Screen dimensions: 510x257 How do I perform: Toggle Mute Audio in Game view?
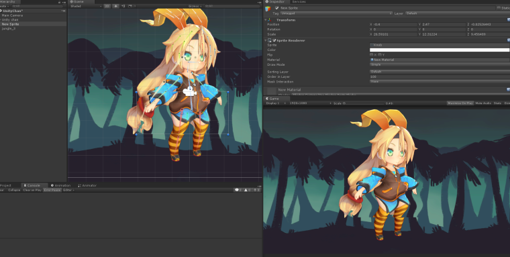(x=483, y=103)
